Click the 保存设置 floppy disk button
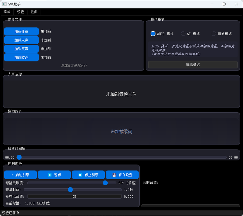The image size is (243, 216). coord(122,175)
